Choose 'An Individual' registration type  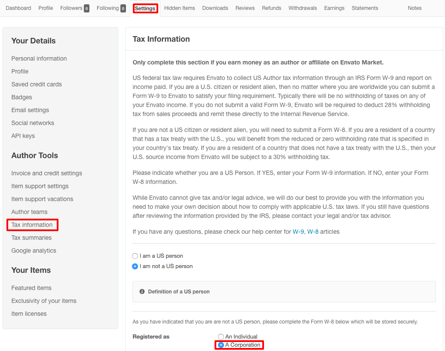221,337
